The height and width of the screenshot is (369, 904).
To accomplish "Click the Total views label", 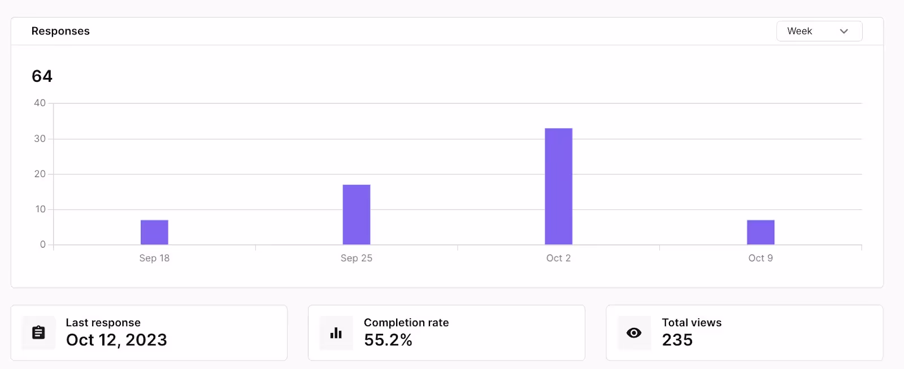I will point(692,323).
